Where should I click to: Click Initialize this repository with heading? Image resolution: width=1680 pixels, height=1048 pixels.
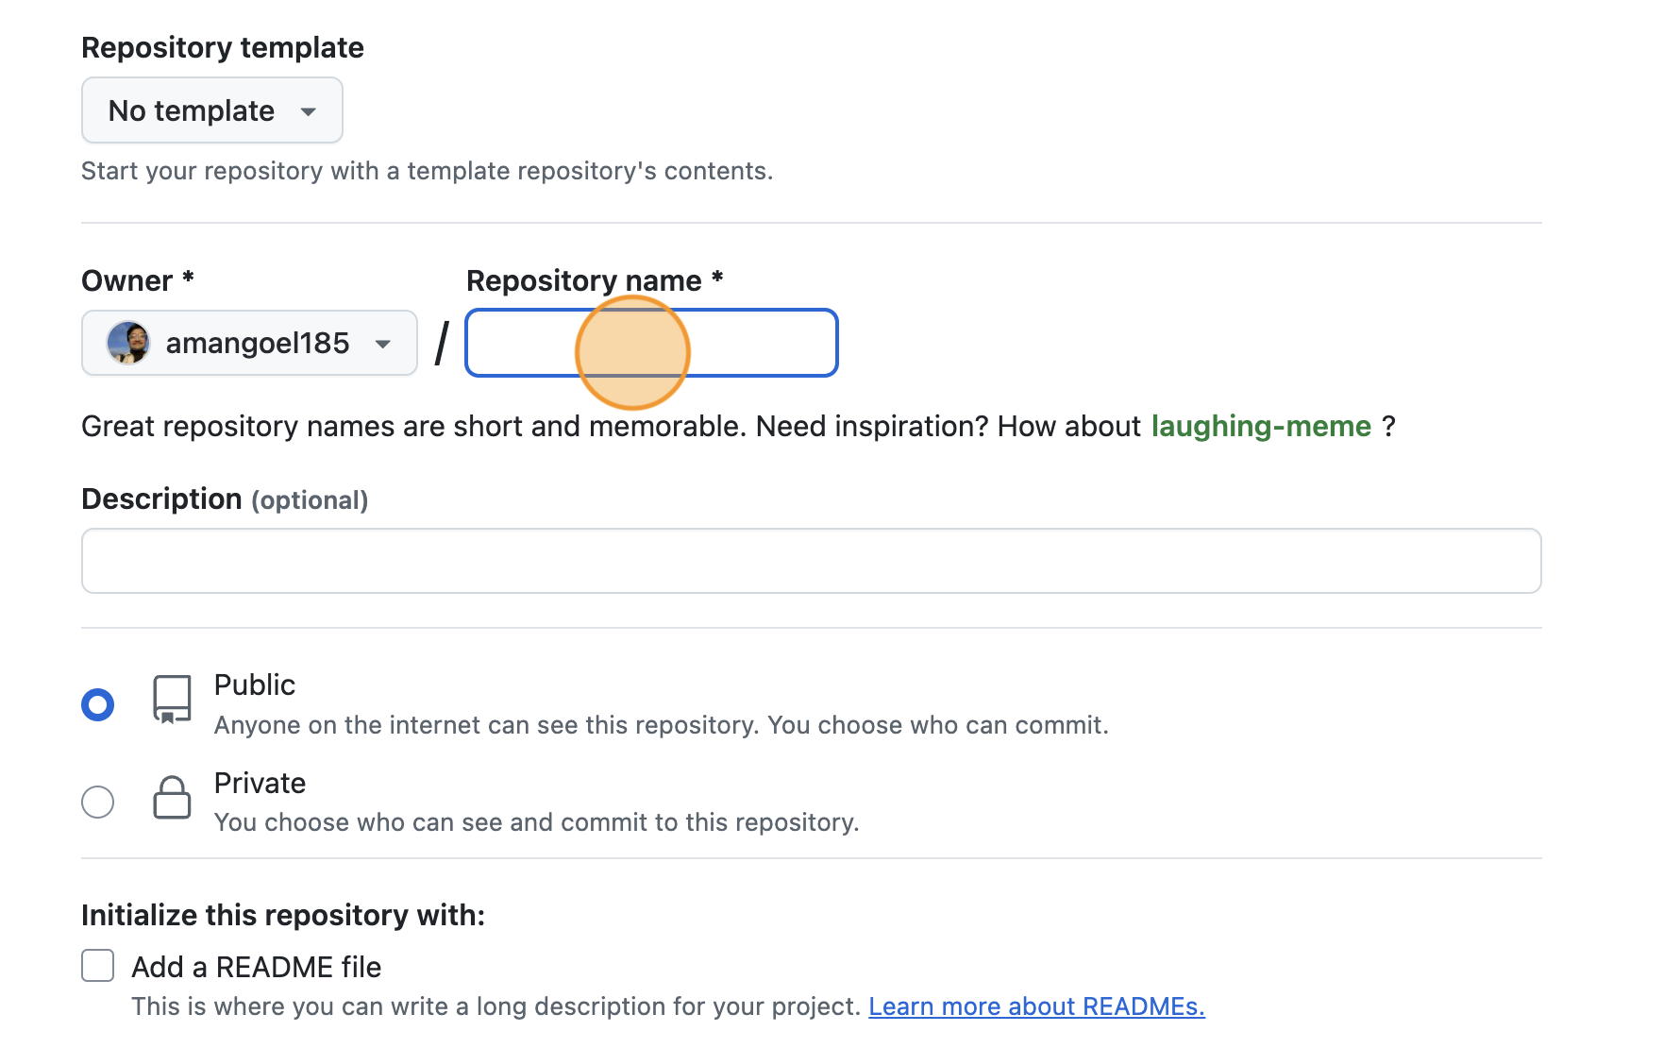pos(283,914)
